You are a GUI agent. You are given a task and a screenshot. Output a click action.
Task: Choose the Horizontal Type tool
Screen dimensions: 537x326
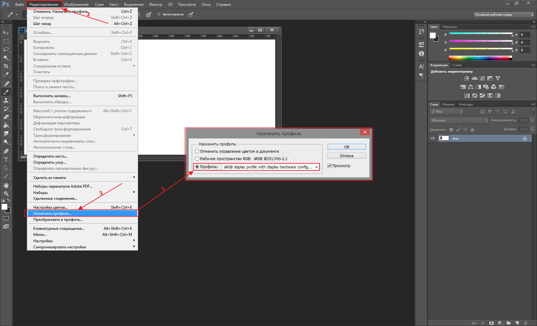tap(6, 159)
